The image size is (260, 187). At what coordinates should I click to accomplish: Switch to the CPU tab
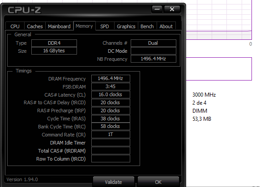click(15, 26)
